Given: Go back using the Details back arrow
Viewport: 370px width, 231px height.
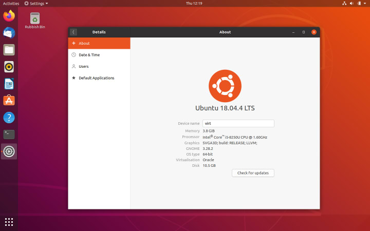Looking at the screenshot, I should point(73,32).
